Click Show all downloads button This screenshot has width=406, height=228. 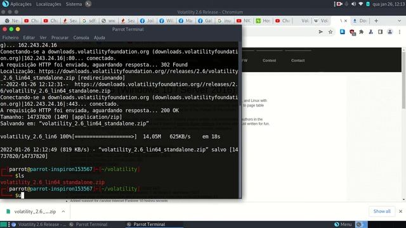[x=382, y=211]
